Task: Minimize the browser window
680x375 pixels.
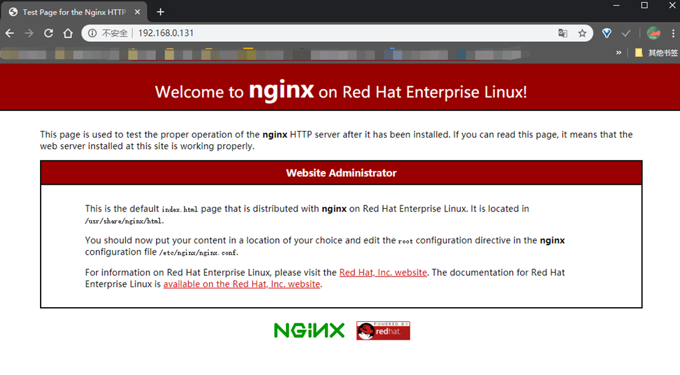Action: [x=616, y=5]
